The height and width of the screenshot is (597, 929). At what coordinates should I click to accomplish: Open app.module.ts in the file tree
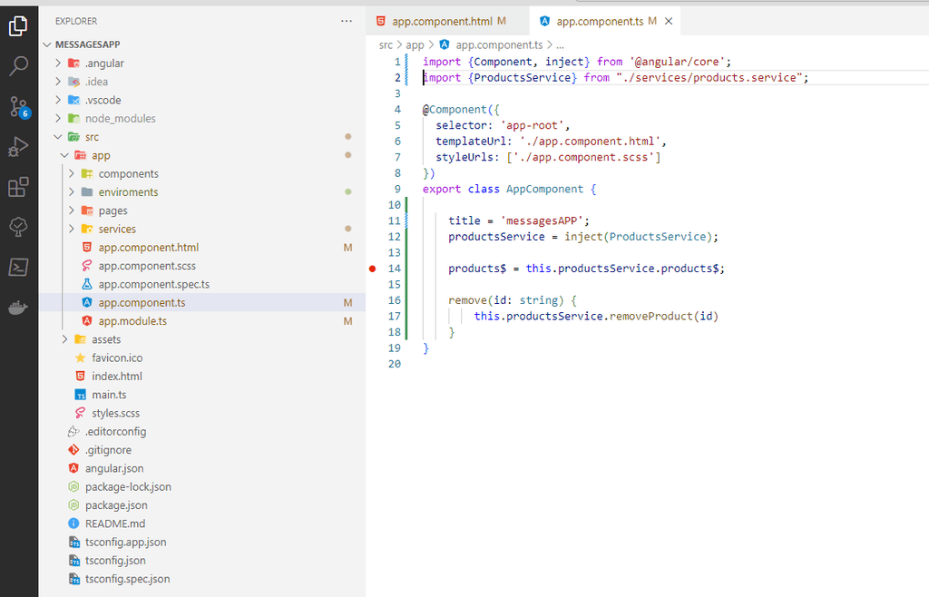click(132, 321)
